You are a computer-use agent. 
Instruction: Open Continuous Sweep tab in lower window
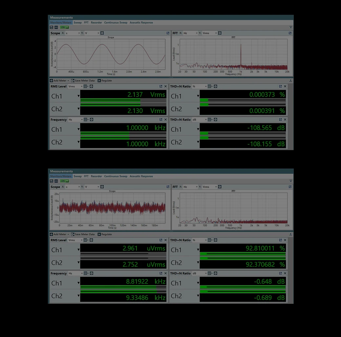click(116, 176)
